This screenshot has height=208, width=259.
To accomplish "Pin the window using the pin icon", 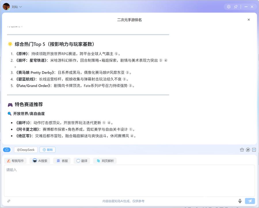I will pos(236,6).
